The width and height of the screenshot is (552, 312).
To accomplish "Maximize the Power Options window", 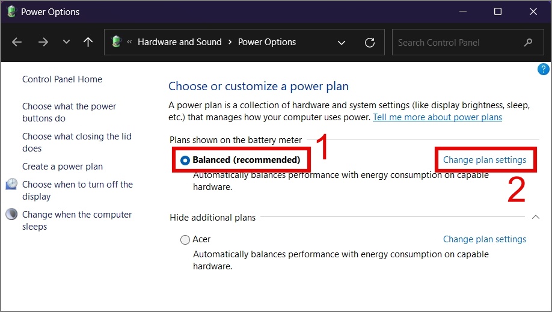I will [x=498, y=11].
